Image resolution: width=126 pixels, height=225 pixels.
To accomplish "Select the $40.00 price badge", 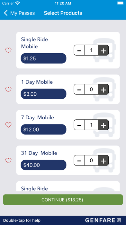I will point(43,165).
